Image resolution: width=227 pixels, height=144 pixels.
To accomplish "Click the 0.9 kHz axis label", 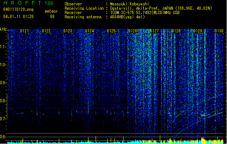I will point(3,83).
